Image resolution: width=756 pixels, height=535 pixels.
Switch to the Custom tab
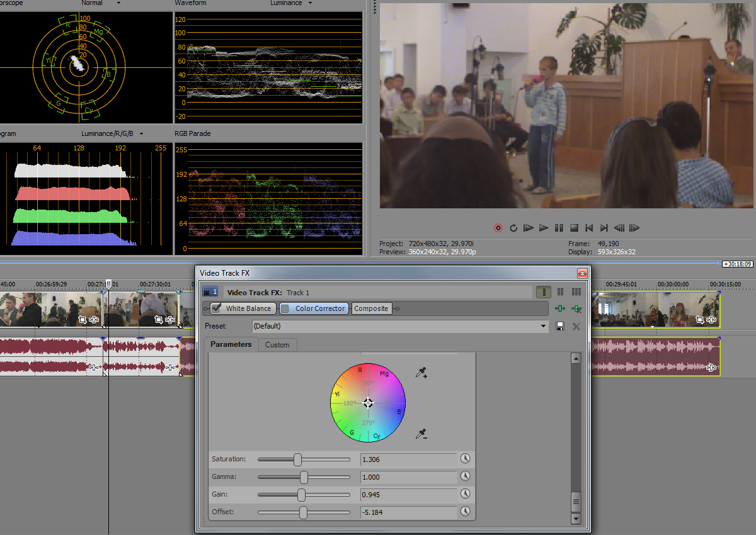(x=277, y=345)
